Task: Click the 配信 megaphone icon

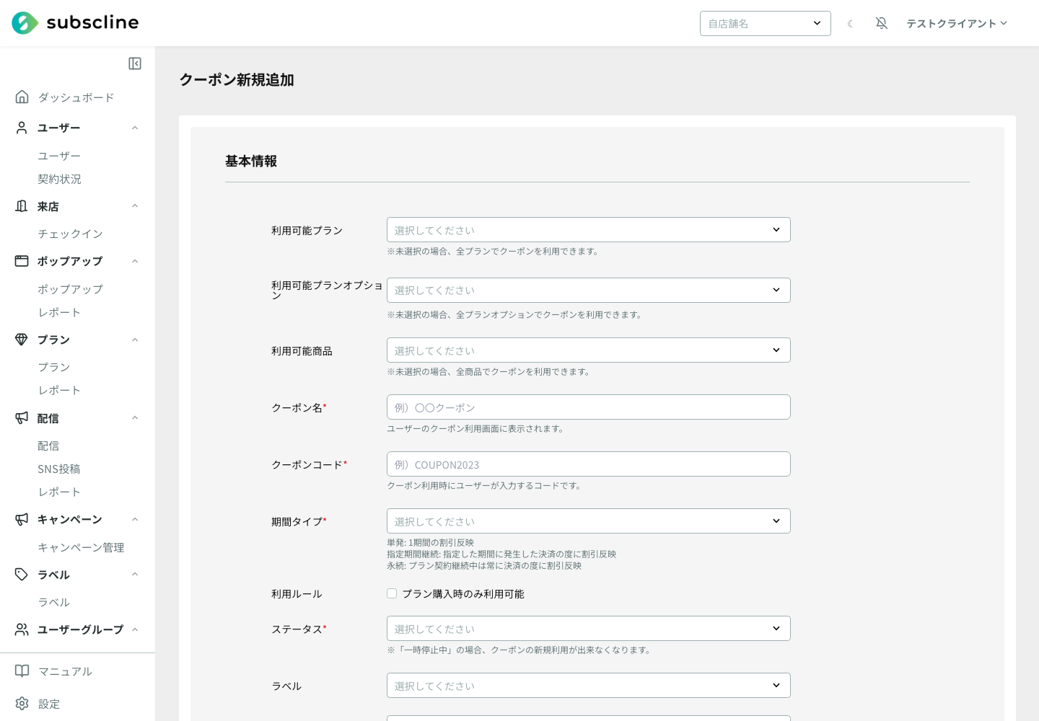Action: tap(22, 418)
